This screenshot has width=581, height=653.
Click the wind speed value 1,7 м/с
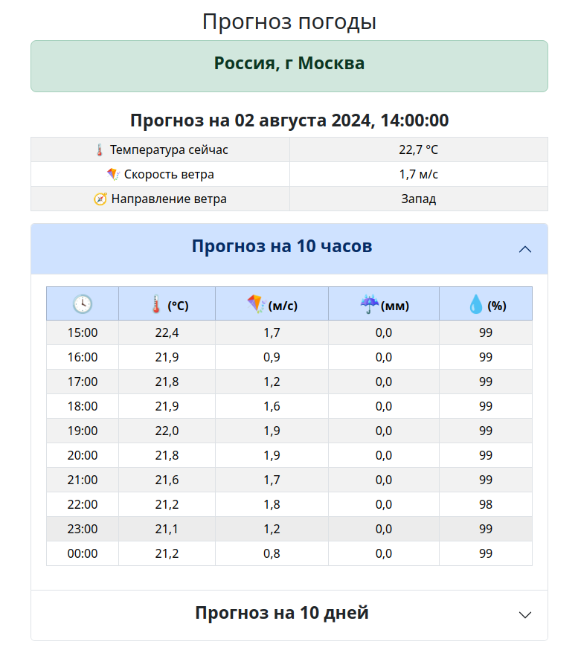click(419, 175)
